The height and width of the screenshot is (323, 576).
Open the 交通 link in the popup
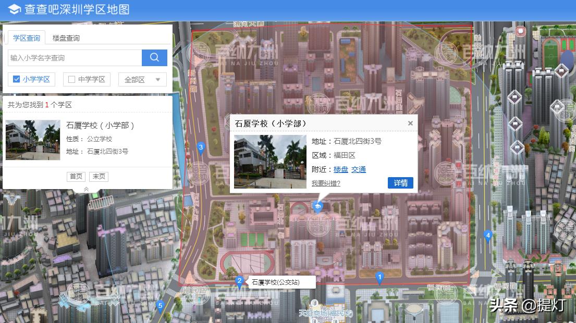[x=358, y=169]
